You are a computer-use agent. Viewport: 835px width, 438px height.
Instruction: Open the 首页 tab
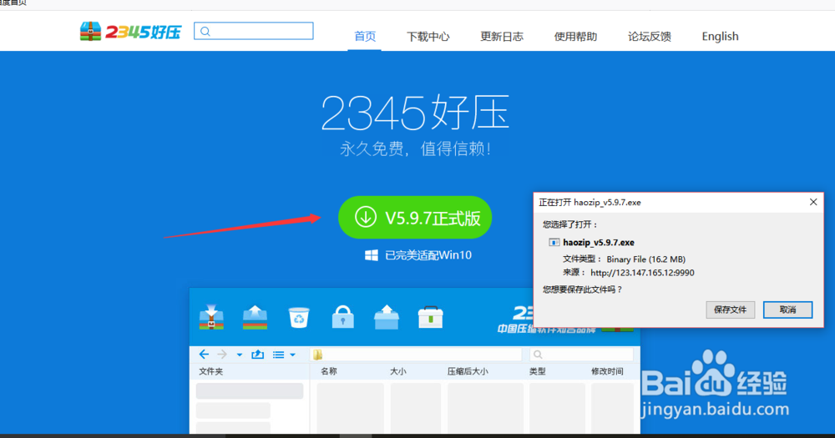click(365, 36)
